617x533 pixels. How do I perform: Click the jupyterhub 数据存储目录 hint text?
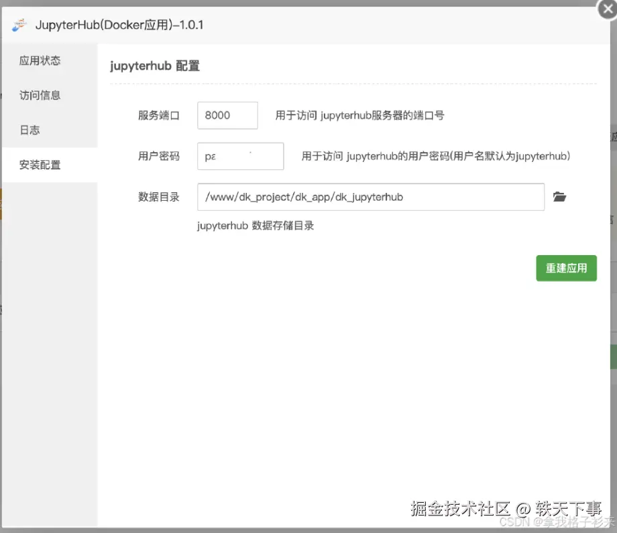tap(256, 226)
